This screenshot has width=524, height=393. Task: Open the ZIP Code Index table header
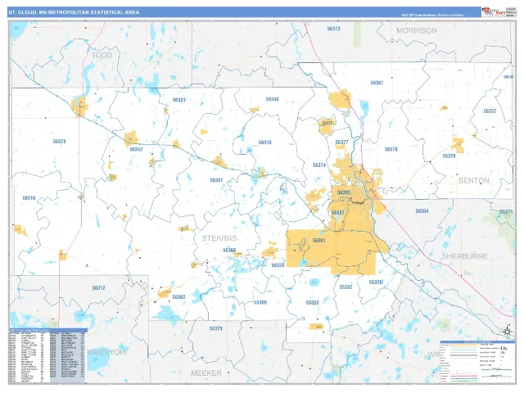(x=47, y=330)
